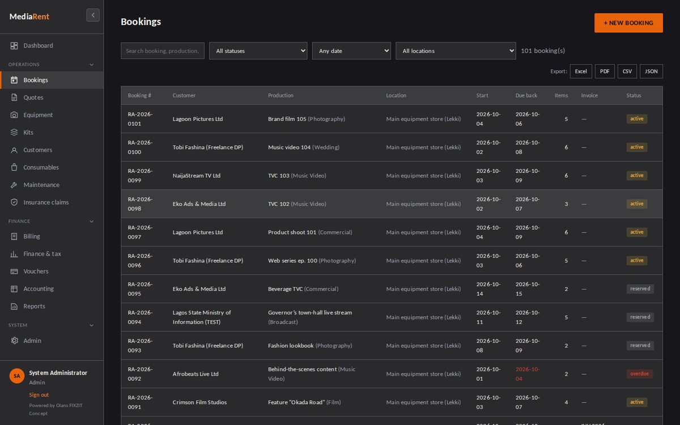This screenshot has width=680, height=425.
Task: Open the Finance & tax chart icon
Action: tap(14, 254)
